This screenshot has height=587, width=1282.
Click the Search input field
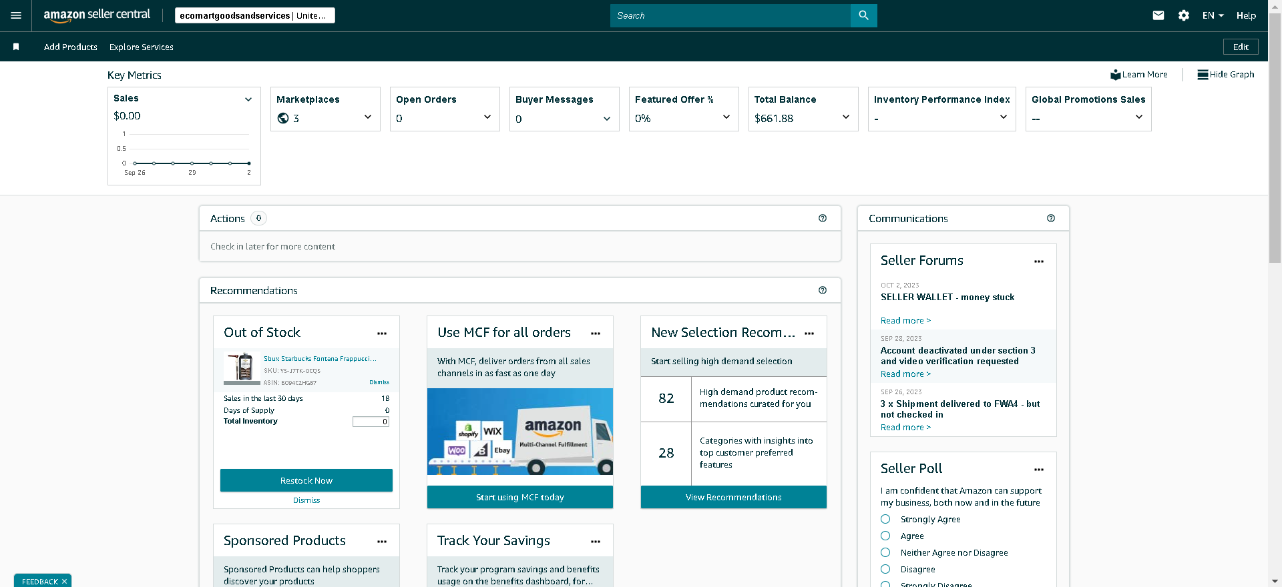(730, 15)
